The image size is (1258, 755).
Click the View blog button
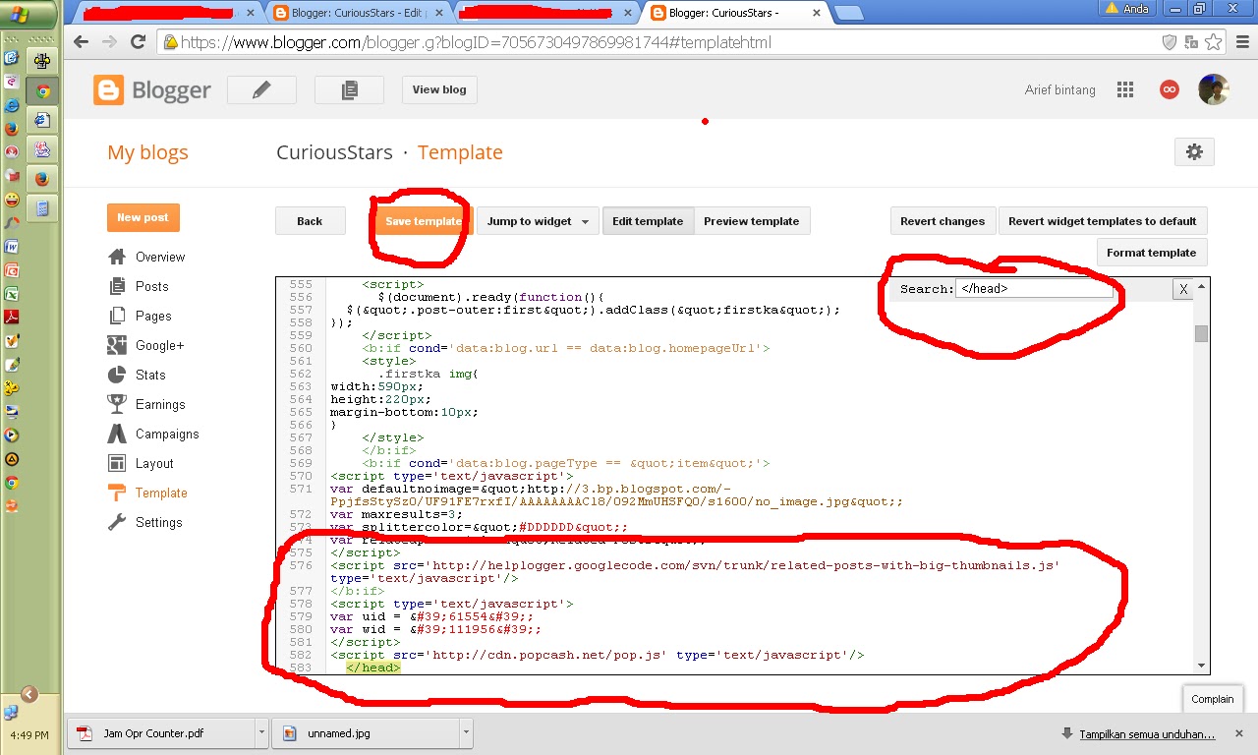pos(439,89)
